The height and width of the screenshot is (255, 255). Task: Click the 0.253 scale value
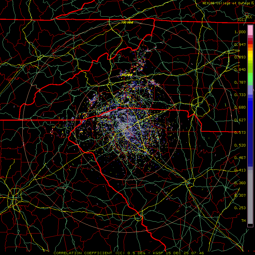tap(240, 208)
